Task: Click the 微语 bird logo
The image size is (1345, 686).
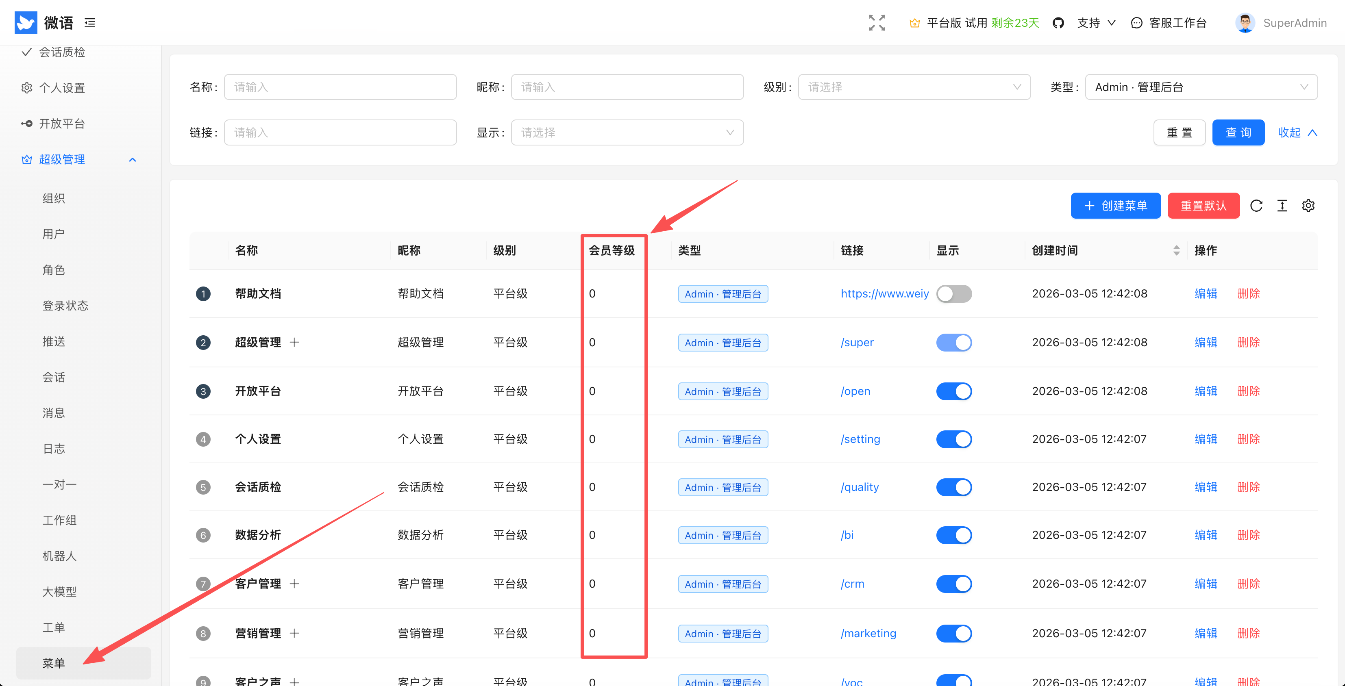Action: pos(26,22)
